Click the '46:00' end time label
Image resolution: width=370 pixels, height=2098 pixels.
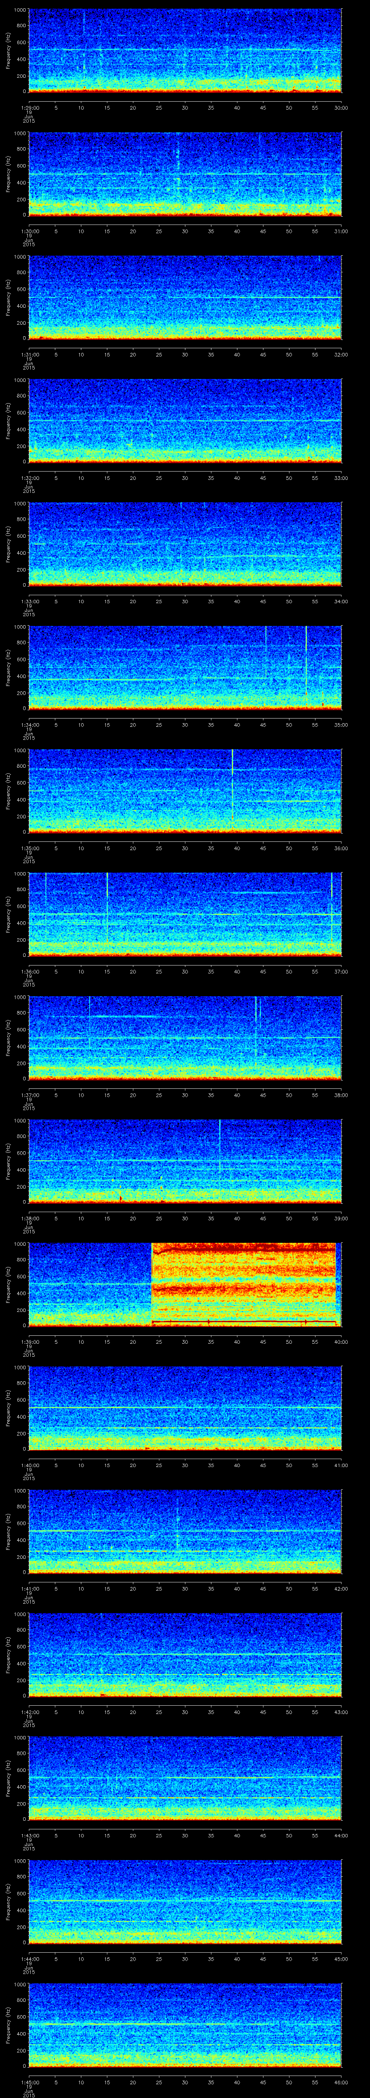pyautogui.click(x=341, y=2082)
